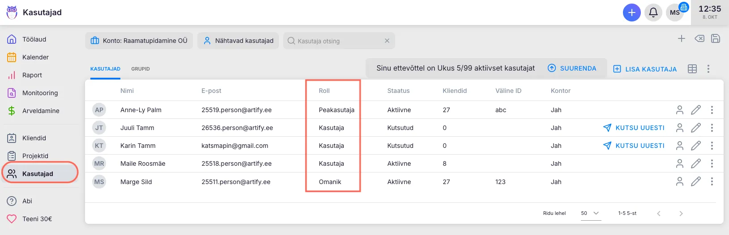
Task: Click the save filter floppy disk icon
Action: click(715, 39)
